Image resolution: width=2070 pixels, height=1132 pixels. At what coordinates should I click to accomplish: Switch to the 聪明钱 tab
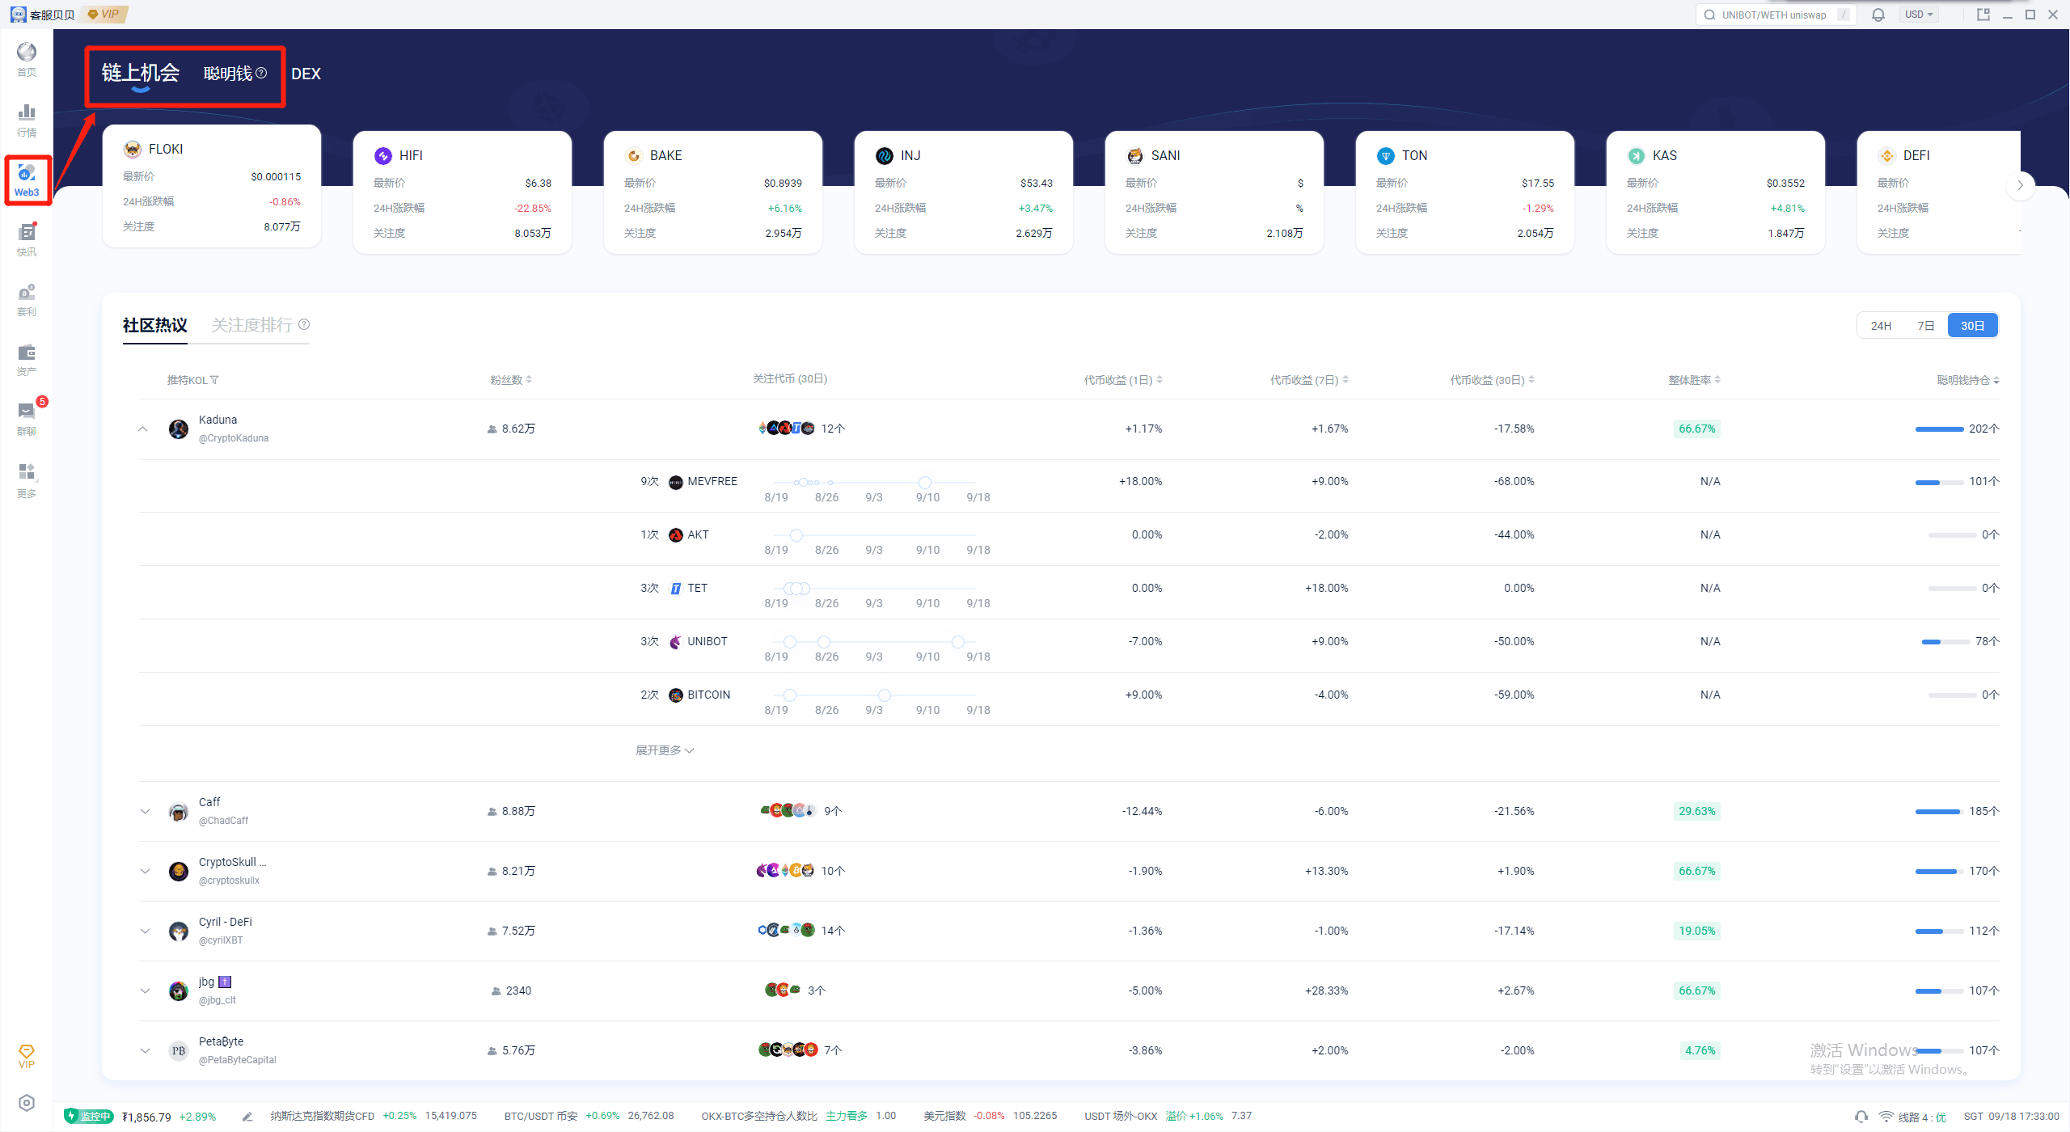tap(228, 74)
